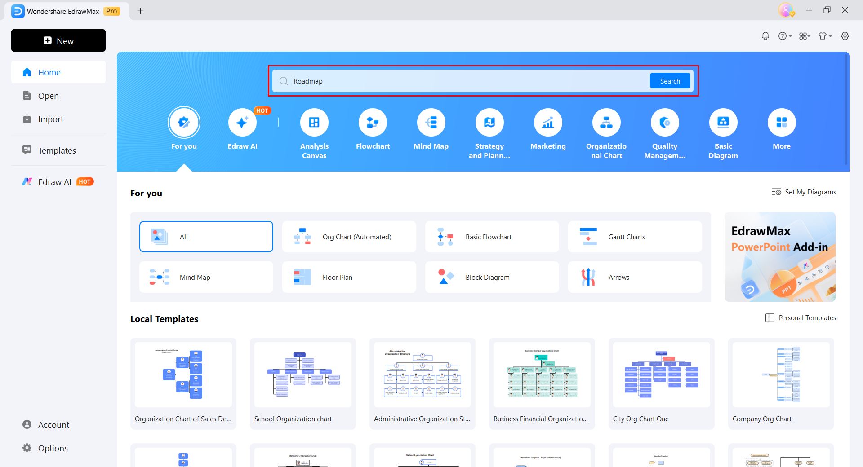Open the EdrawMax PowerPoint Add-in banner
Image resolution: width=863 pixels, height=467 pixels.
(780, 257)
